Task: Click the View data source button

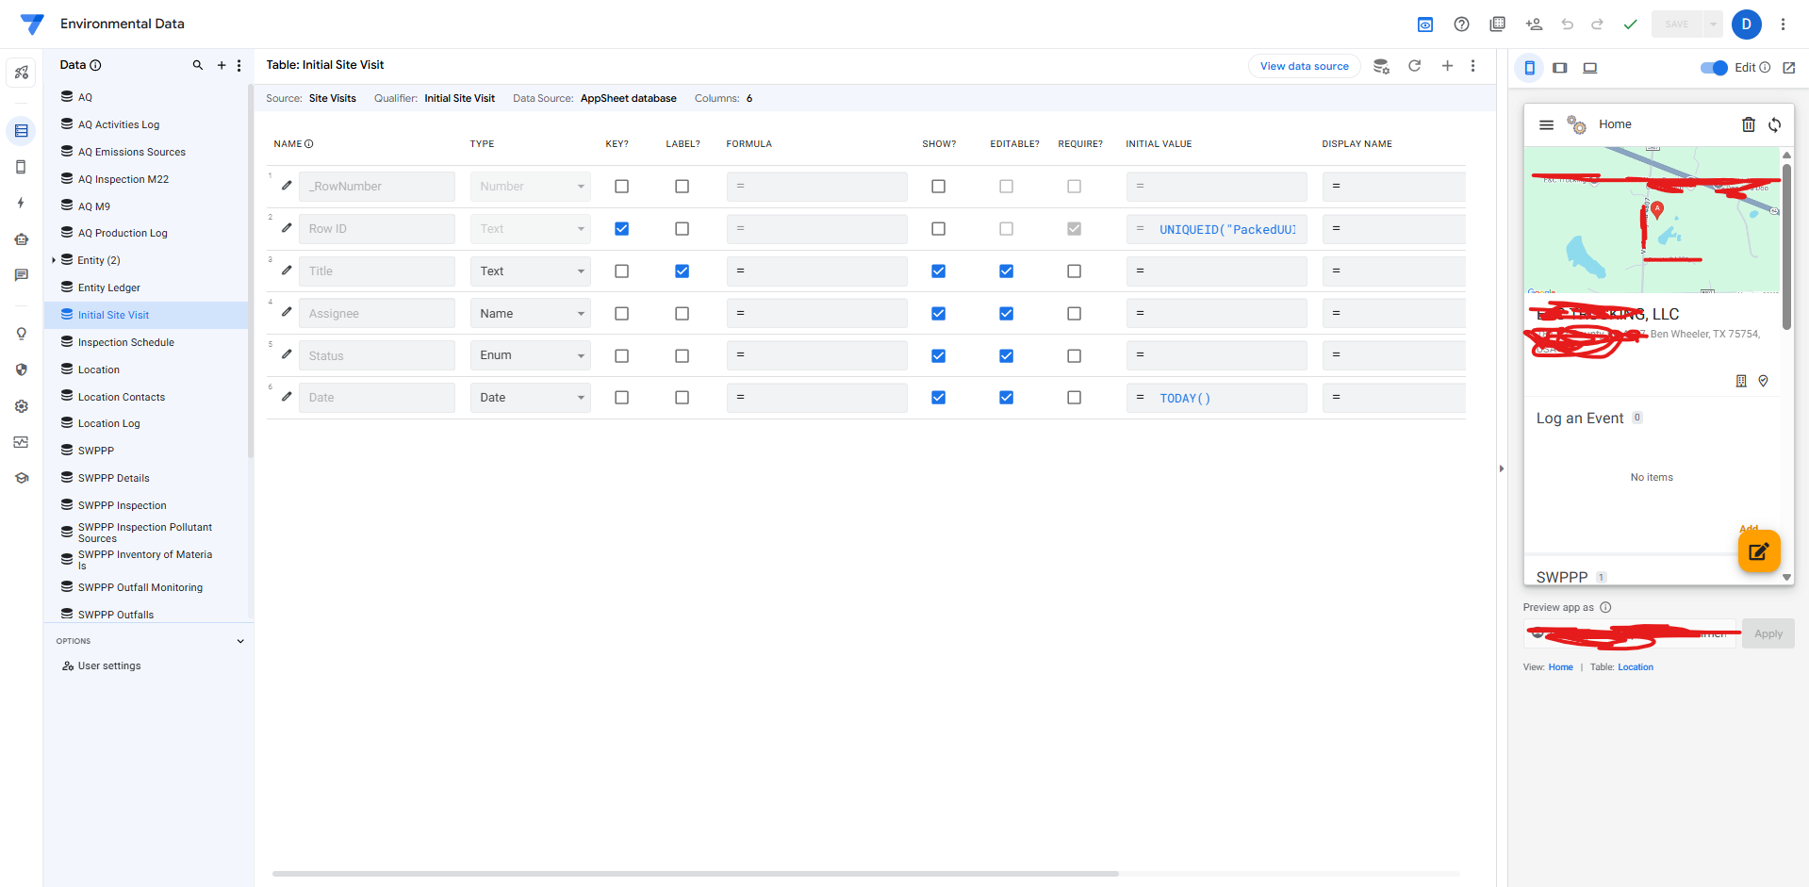Action: tap(1304, 66)
